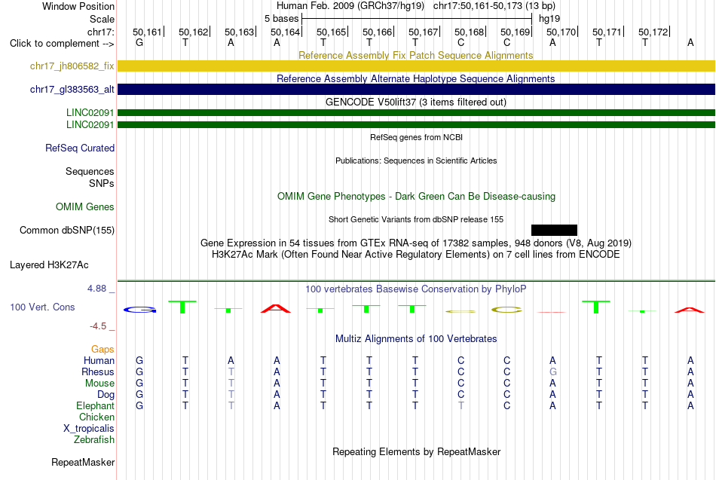Open the 'OMIM Gene Phenotypes' track title

click(417, 197)
